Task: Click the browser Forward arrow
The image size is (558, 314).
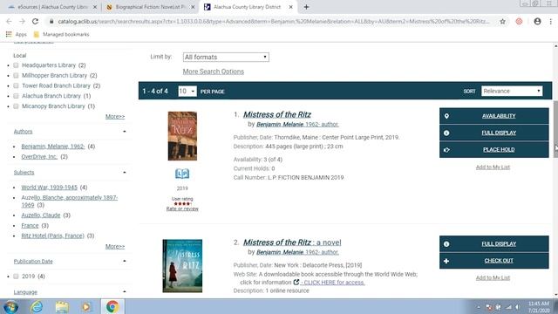Action: [22, 21]
